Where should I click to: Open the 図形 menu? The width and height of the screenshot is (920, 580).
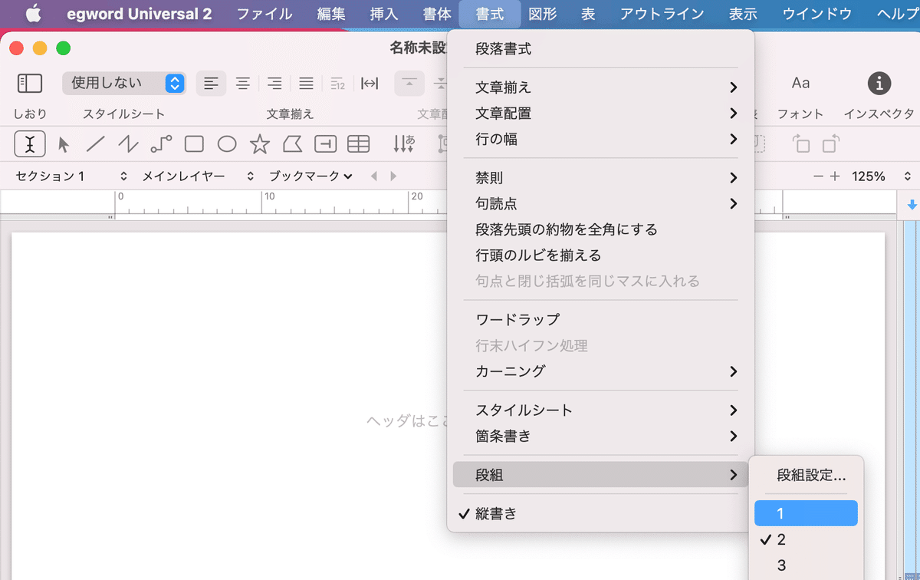(543, 14)
